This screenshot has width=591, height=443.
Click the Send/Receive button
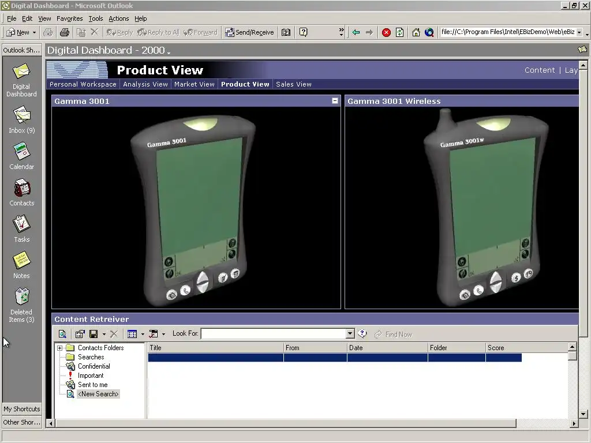(x=249, y=32)
